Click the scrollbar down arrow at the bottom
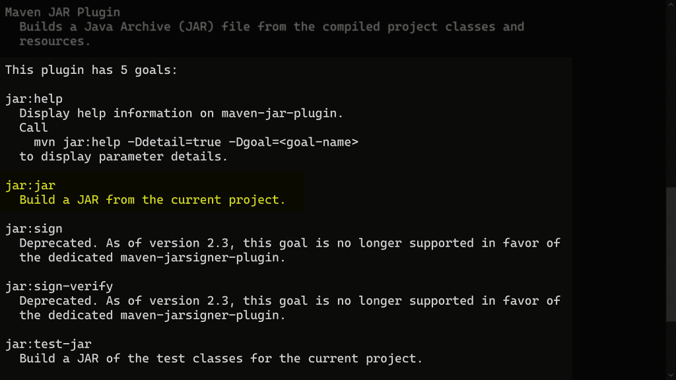The image size is (676, 380). click(671, 375)
